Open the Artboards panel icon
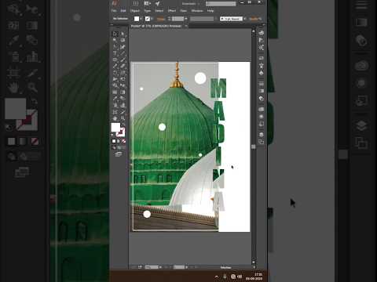This screenshot has width=377, height=282. point(261,142)
